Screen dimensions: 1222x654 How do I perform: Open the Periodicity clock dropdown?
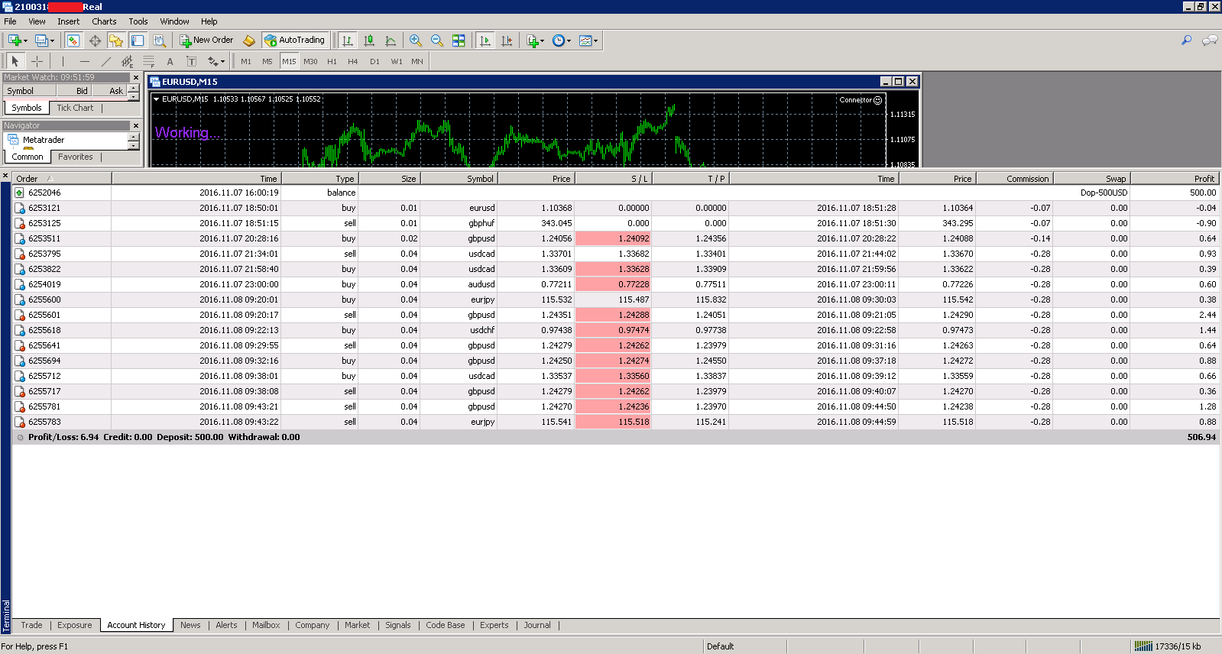pyautogui.click(x=562, y=40)
